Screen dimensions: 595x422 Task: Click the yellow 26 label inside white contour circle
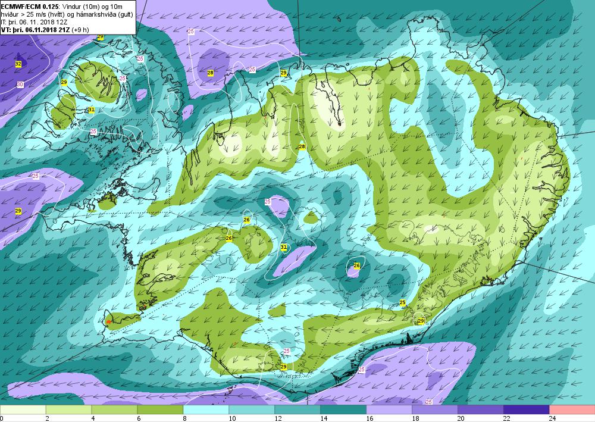pos(356,265)
